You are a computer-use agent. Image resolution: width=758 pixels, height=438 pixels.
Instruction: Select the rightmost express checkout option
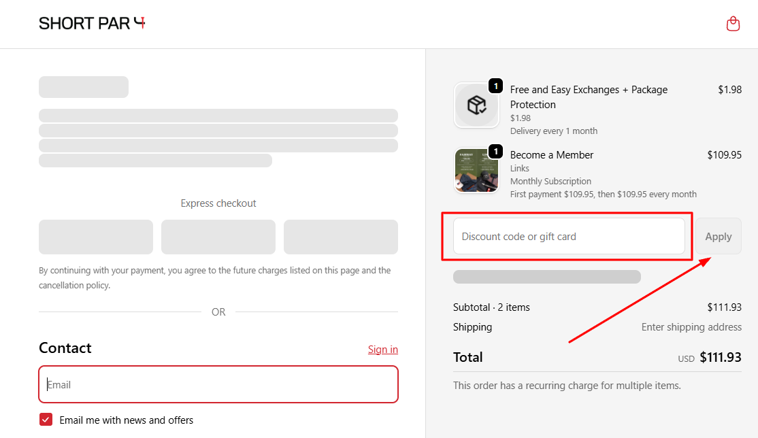[x=340, y=237]
